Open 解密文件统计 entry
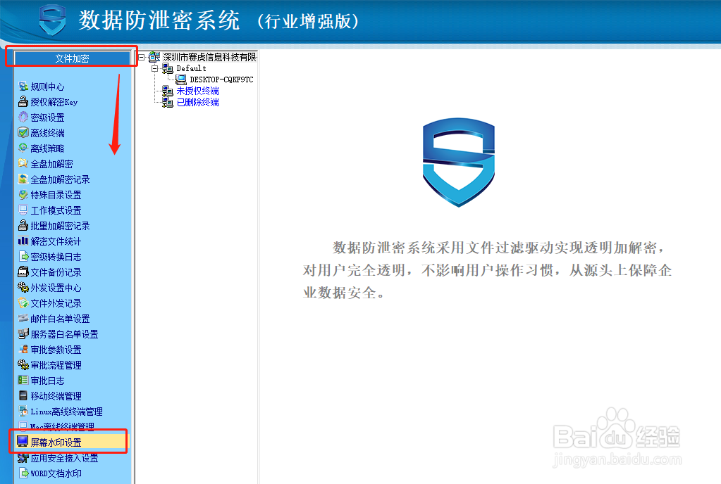This screenshot has height=484, width=721. click(56, 241)
